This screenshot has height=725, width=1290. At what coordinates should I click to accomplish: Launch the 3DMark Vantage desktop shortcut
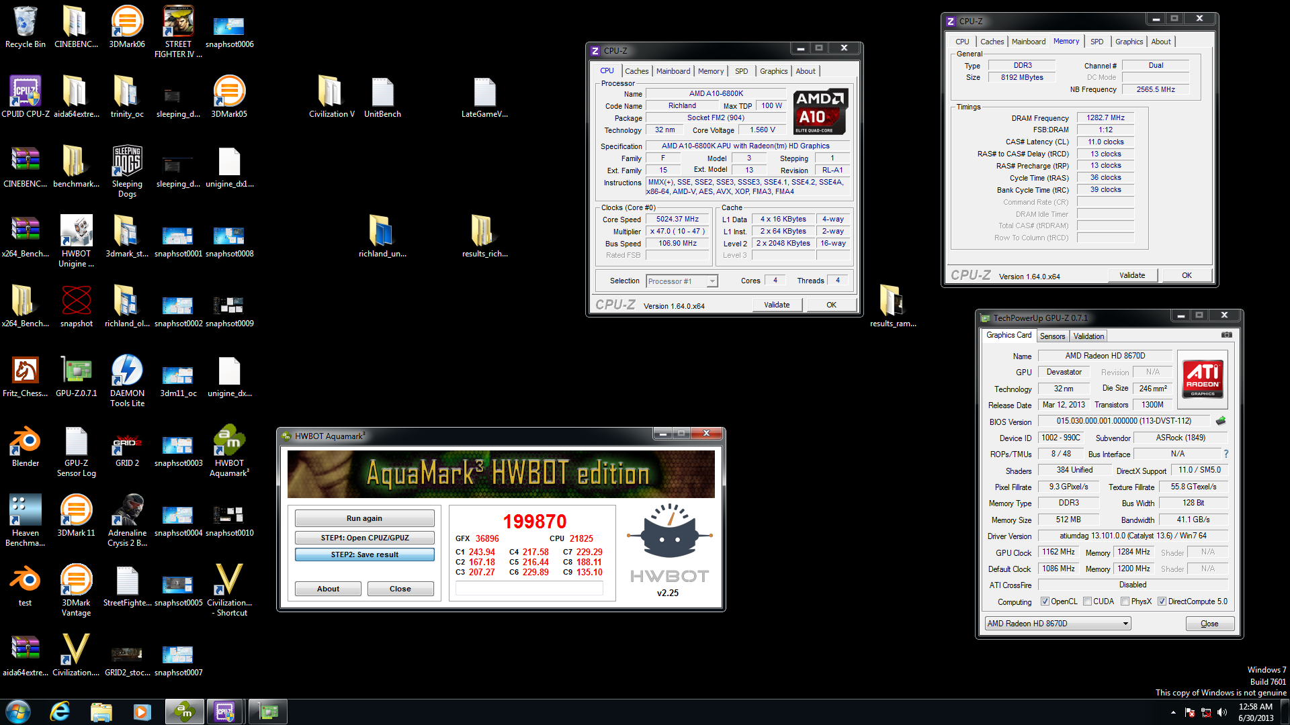pos(77,590)
